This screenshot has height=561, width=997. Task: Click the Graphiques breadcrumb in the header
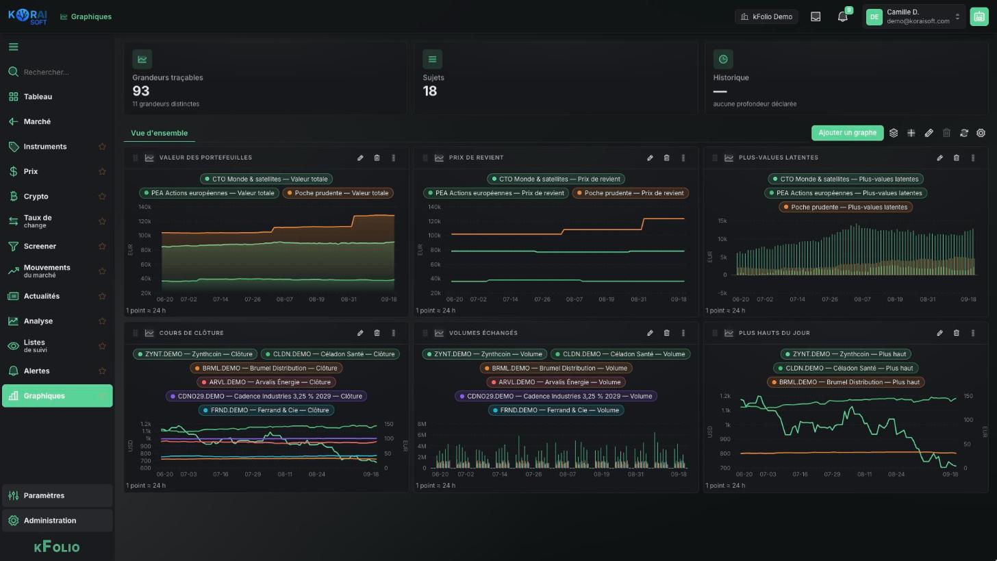(x=86, y=16)
